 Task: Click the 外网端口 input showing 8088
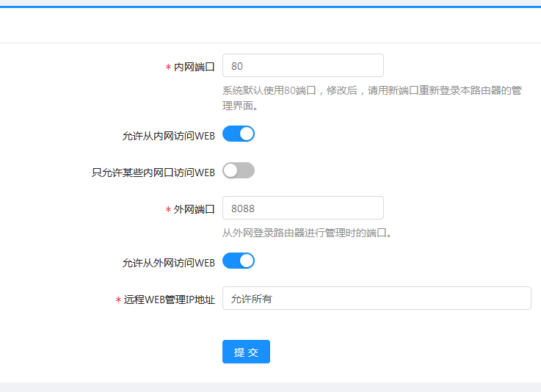point(302,208)
